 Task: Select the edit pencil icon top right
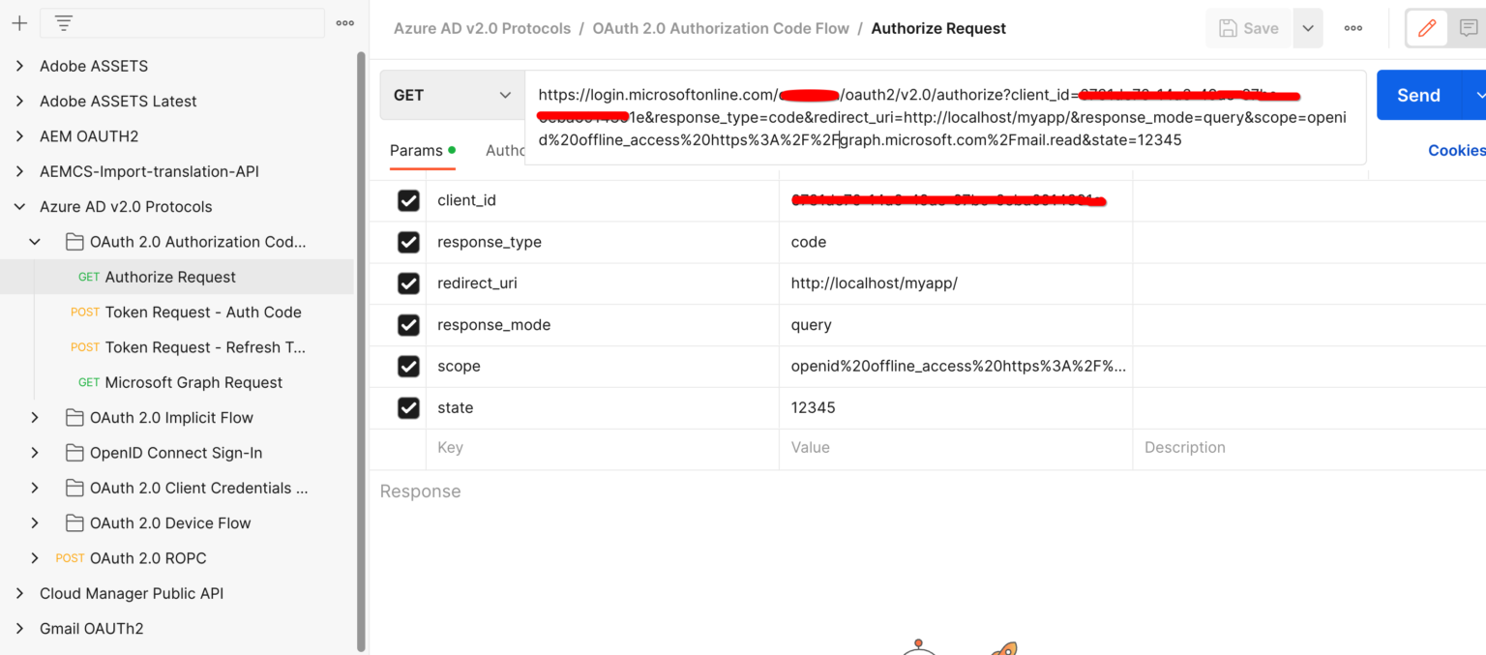(1426, 28)
